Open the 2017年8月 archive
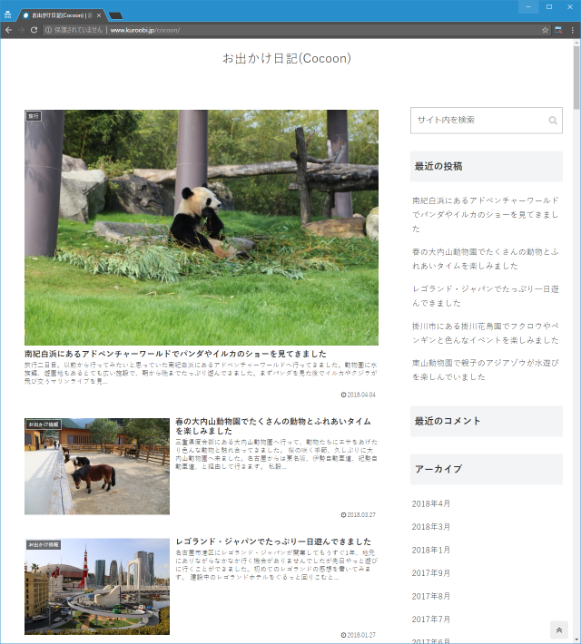581x644 pixels. click(x=431, y=596)
